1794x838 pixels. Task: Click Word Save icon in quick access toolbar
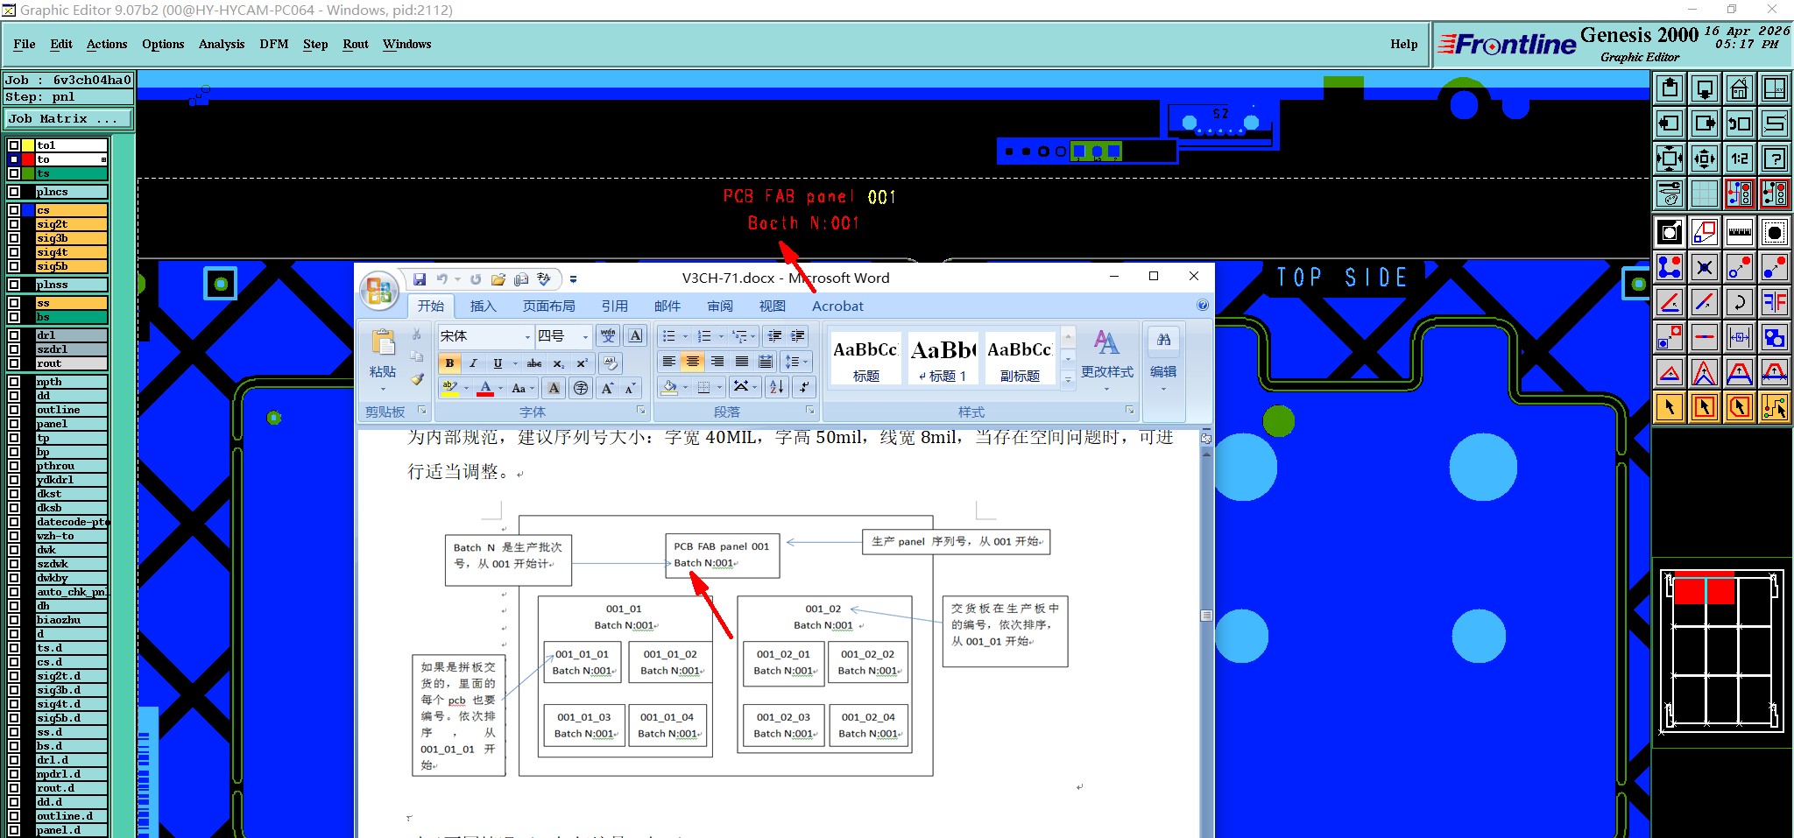tap(420, 279)
